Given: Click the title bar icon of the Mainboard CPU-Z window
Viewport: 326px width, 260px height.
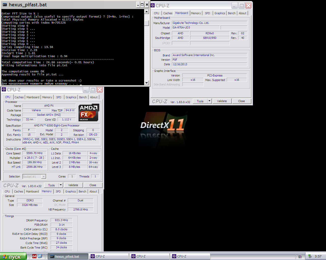Looking at the screenshot, I should 153,5.
